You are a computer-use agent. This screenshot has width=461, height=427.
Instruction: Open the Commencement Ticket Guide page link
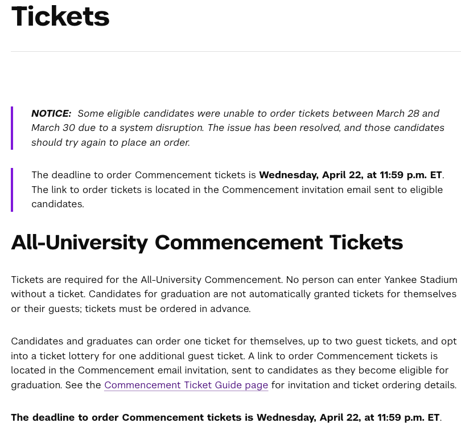186,385
